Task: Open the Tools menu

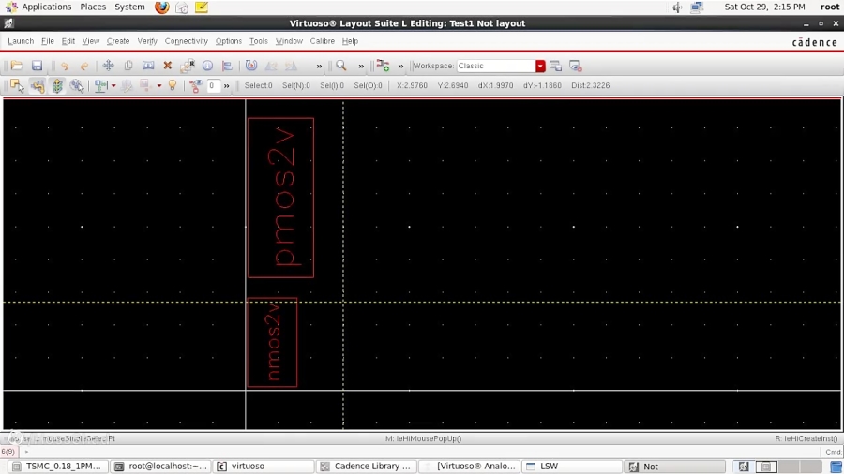Action: 259,41
